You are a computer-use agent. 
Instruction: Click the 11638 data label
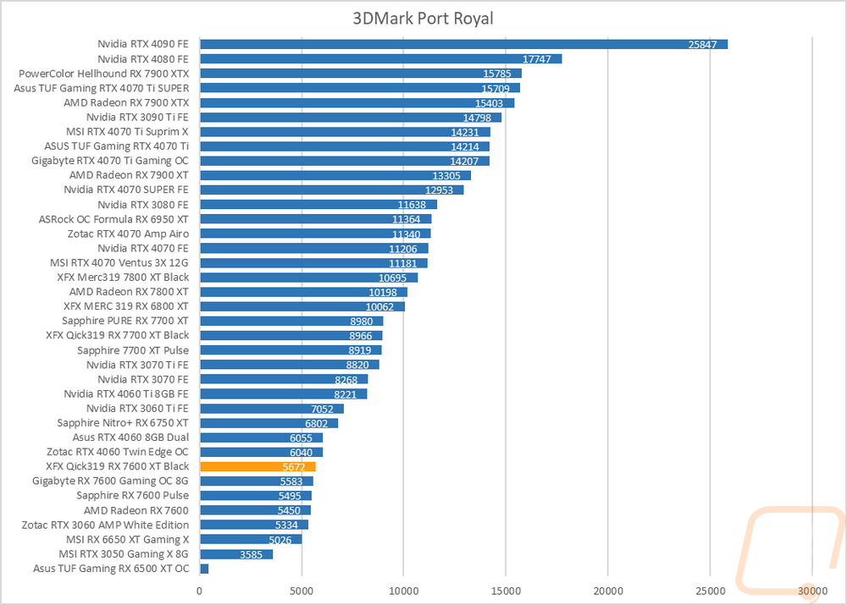(x=412, y=205)
